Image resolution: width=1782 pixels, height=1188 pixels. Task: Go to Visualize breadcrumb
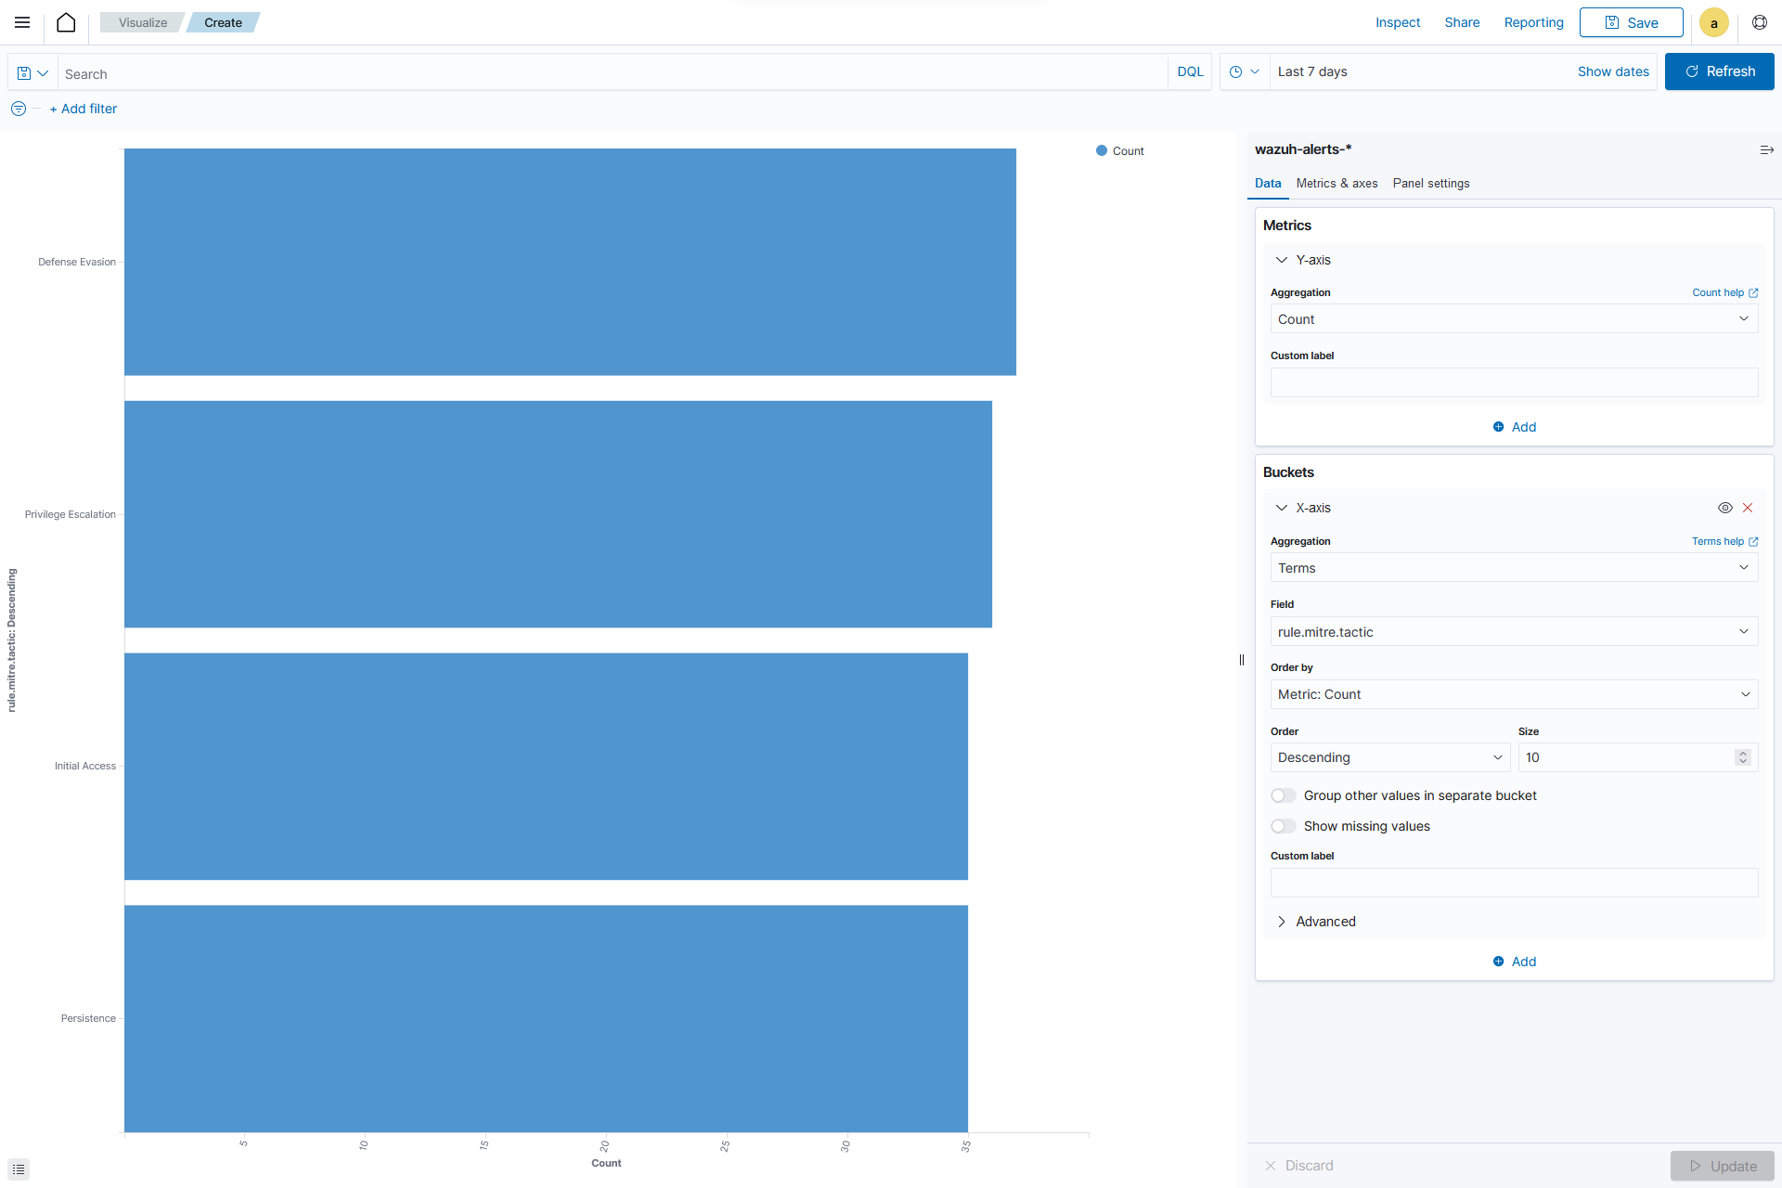click(x=143, y=22)
